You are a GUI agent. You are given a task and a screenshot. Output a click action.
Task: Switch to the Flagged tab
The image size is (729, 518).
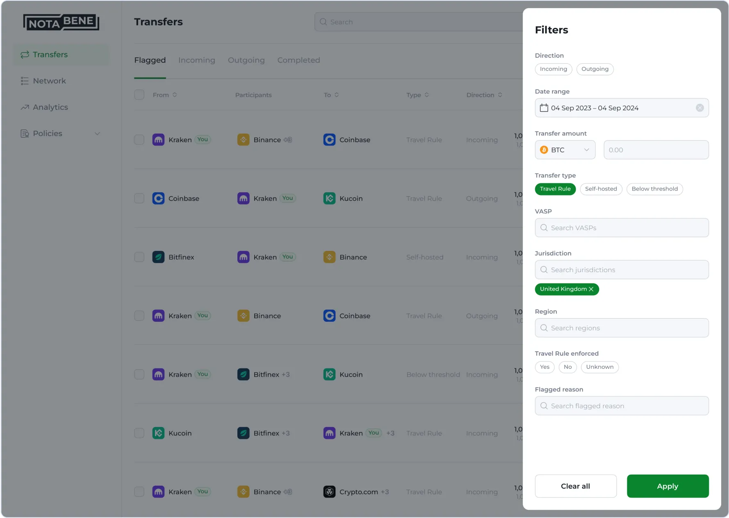150,60
